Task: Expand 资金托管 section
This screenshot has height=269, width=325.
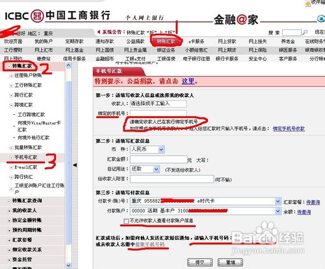Action: (9, 260)
